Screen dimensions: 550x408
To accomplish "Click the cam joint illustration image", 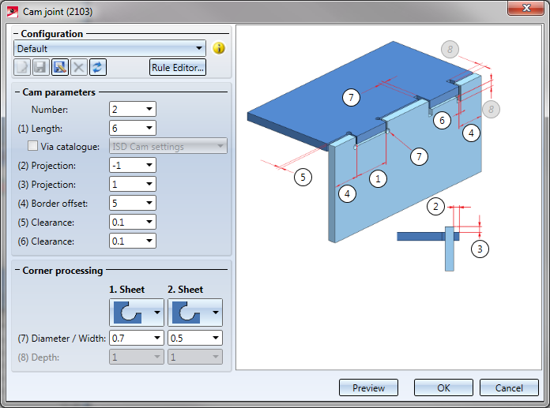I will tap(389, 197).
